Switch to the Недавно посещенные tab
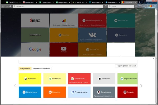The image size is (158, 105). [41, 69]
